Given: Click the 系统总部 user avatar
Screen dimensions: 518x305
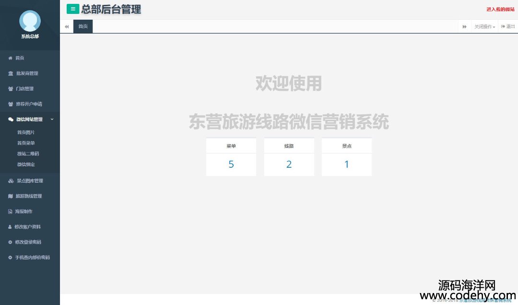Looking at the screenshot, I should 30,21.
